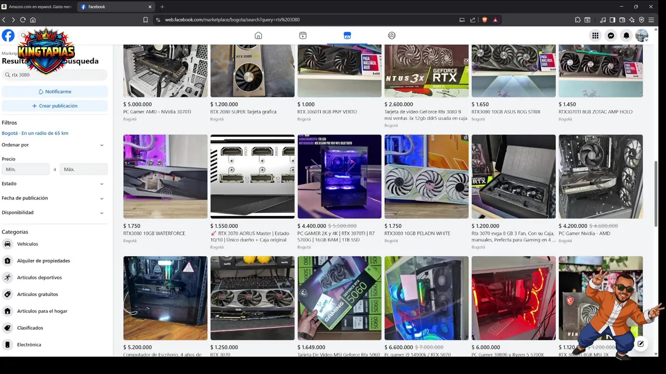Open the account profile picture menu

pos(642,35)
